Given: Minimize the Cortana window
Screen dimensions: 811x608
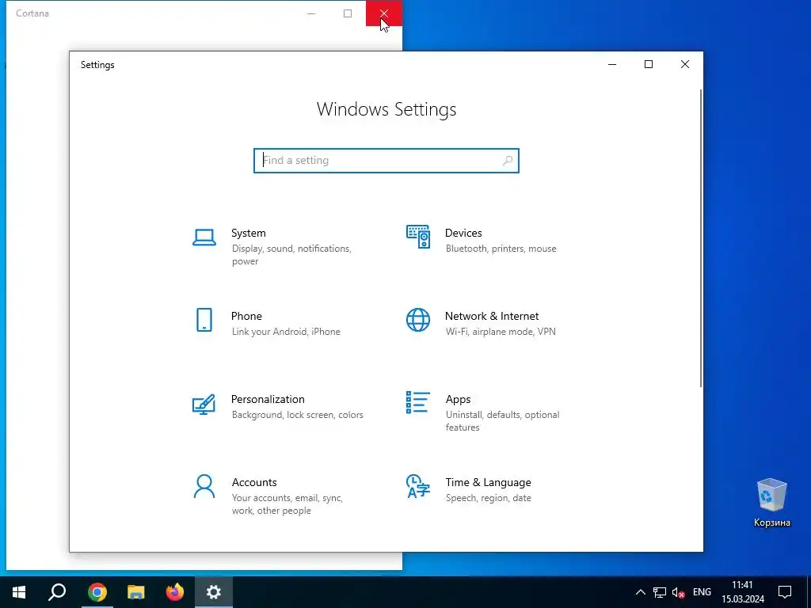Looking at the screenshot, I should [311, 13].
